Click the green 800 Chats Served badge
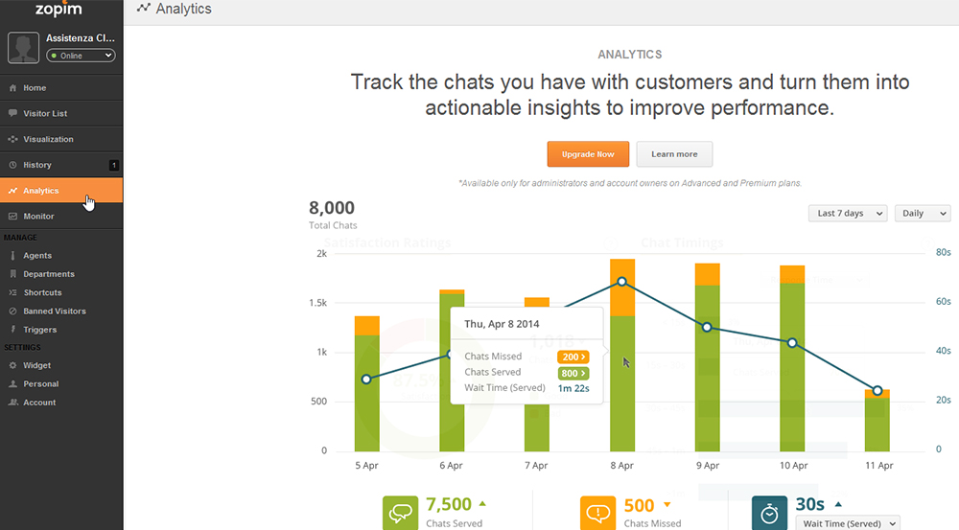 pyautogui.click(x=573, y=374)
